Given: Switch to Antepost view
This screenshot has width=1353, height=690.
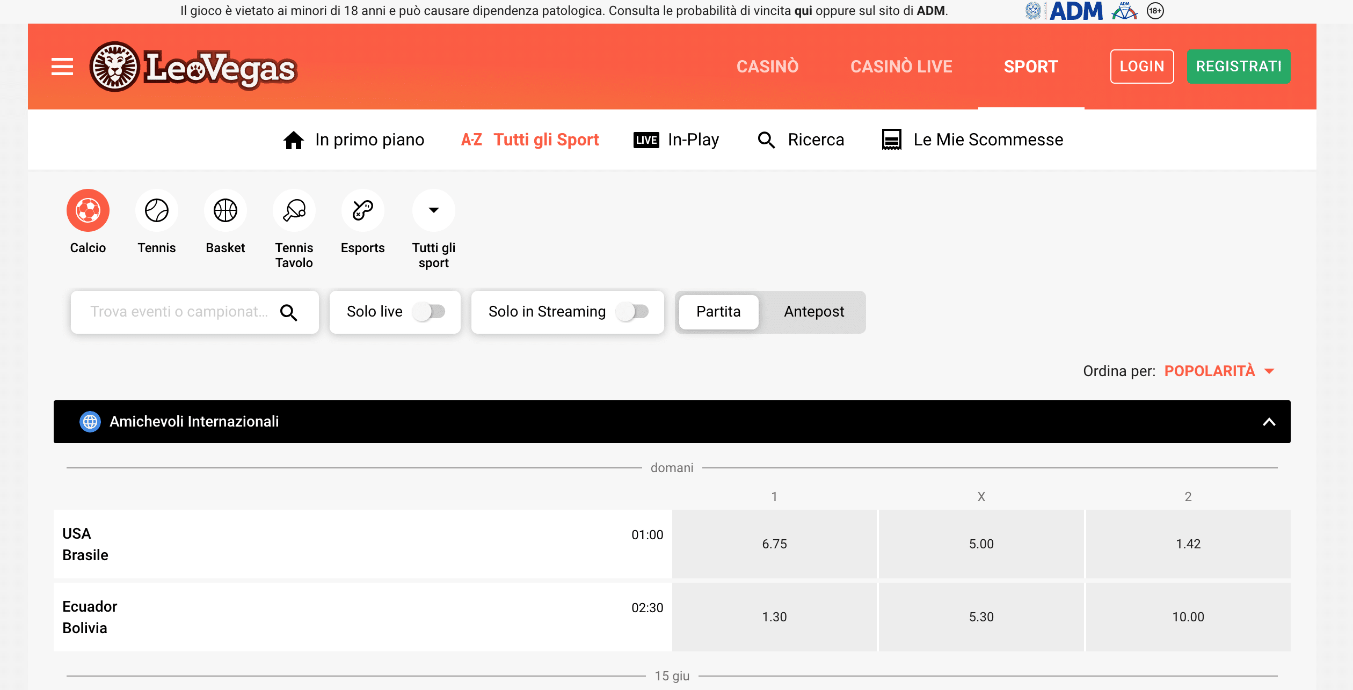Looking at the screenshot, I should point(814,312).
